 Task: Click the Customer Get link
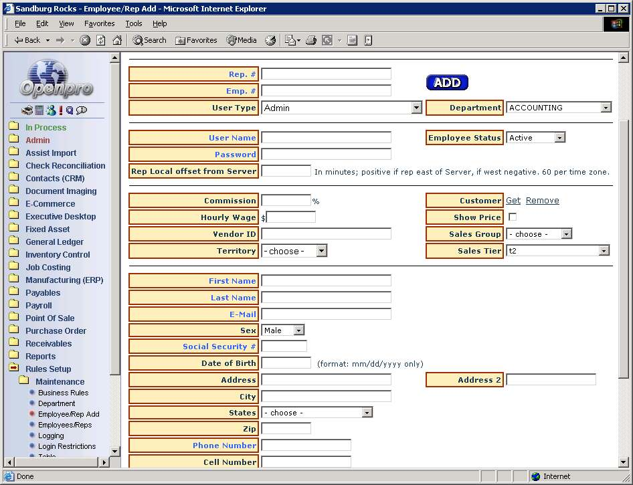click(513, 201)
